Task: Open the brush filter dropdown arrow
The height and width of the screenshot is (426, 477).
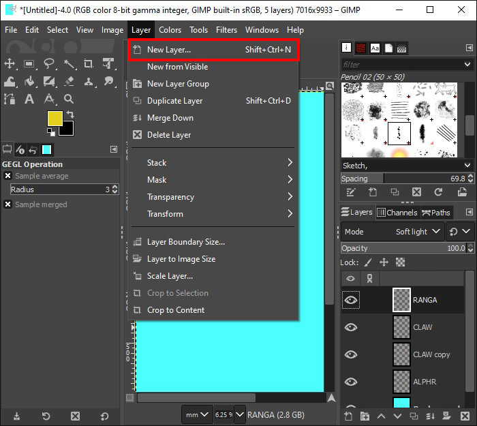Action: click(467, 64)
